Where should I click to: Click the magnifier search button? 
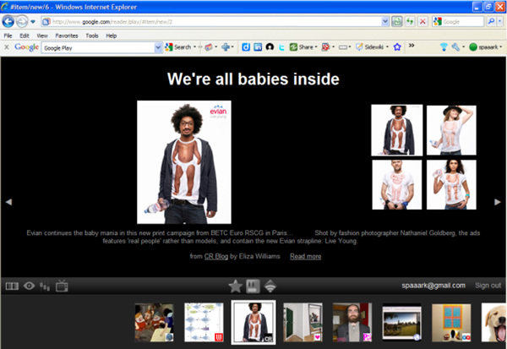click(491, 22)
